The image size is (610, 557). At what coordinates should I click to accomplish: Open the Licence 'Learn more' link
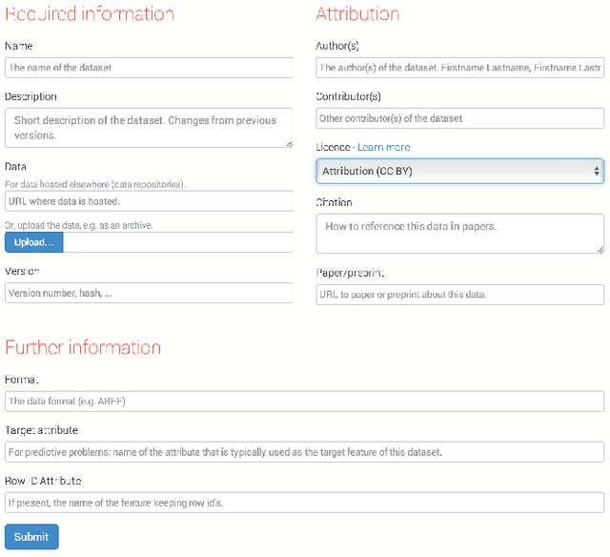coord(383,148)
